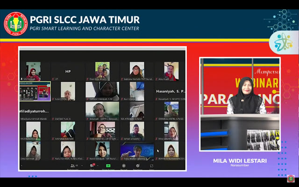The height and width of the screenshot is (187, 299).
Task: Click the green Share Screen icon
Action: click(108, 165)
